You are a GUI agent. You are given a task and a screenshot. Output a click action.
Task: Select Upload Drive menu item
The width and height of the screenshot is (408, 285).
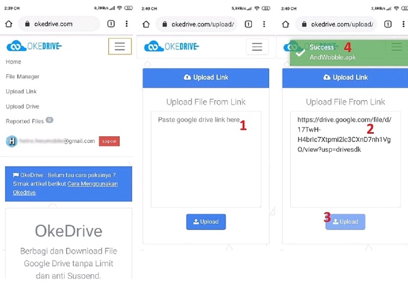(x=22, y=106)
